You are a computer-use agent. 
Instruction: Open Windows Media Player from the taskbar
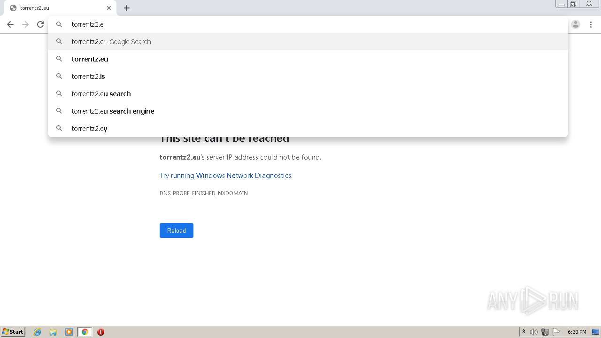tap(69, 332)
